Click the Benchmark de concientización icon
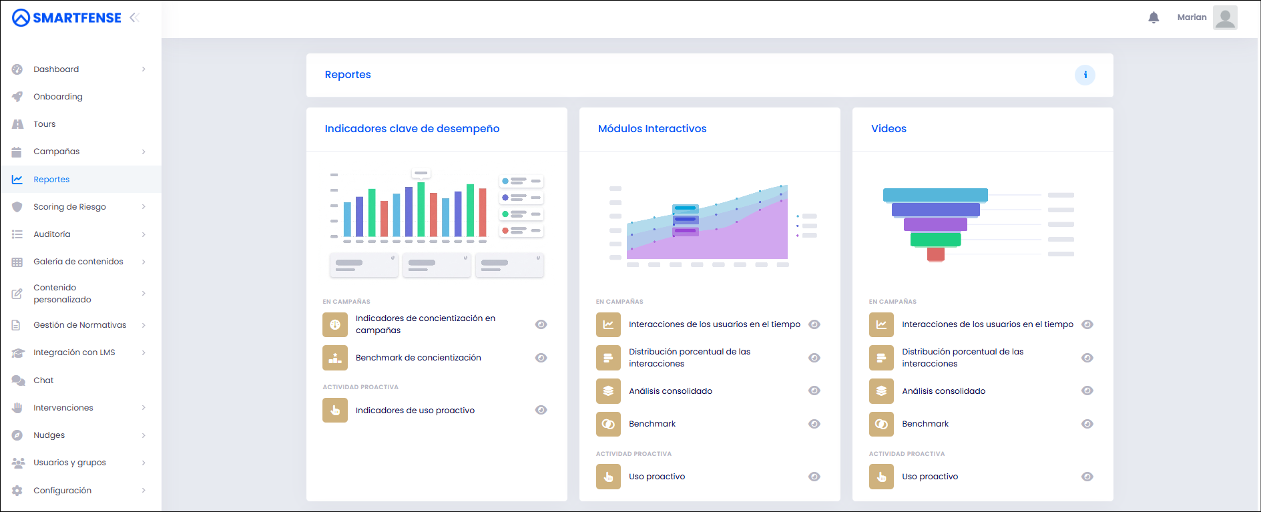Screen dimensions: 1261x512 pos(335,358)
